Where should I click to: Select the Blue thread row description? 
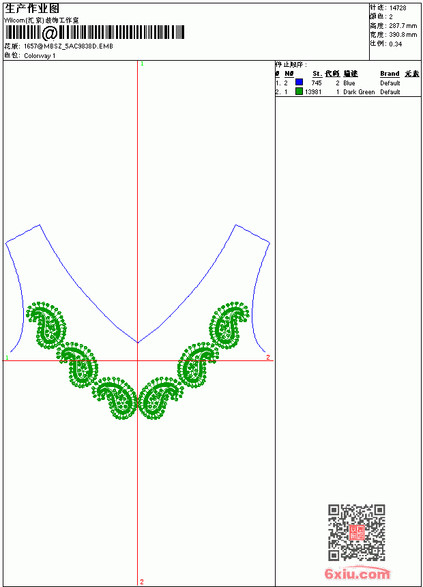tap(349, 83)
